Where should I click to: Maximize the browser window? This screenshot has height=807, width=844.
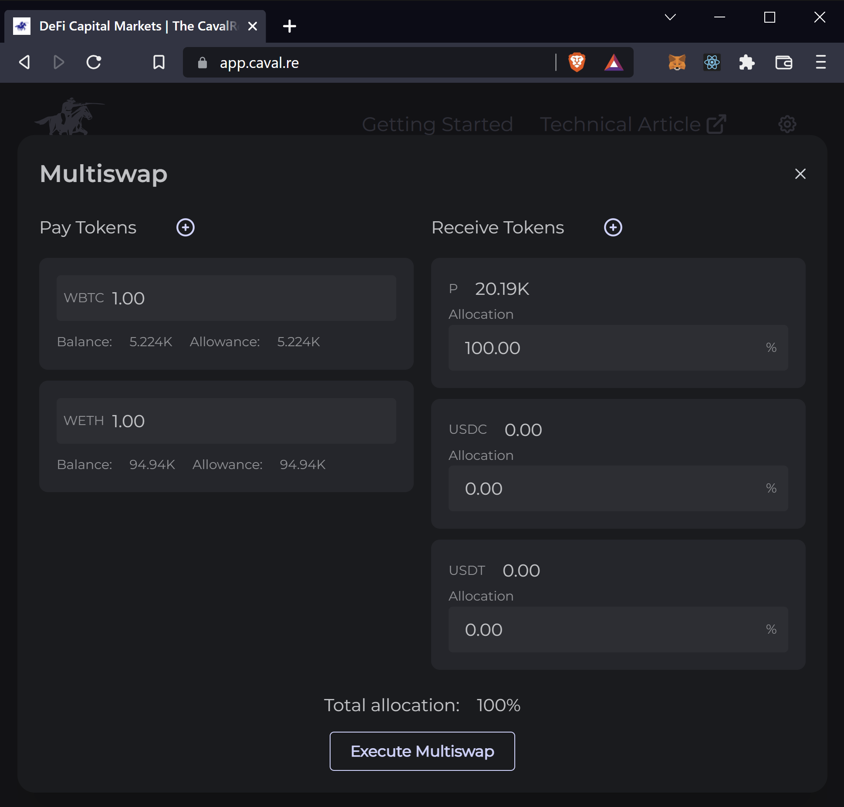tap(770, 17)
